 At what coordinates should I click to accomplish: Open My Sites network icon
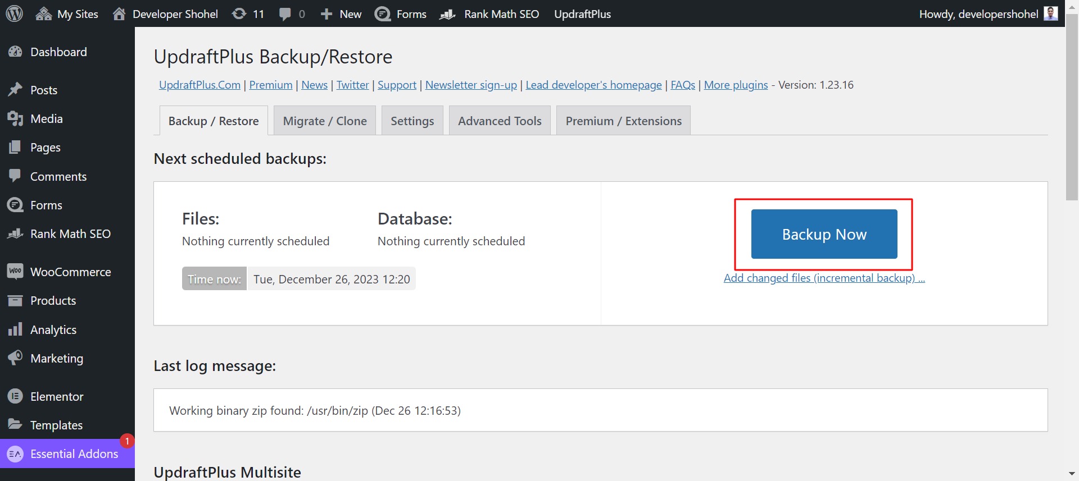pos(44,14)
